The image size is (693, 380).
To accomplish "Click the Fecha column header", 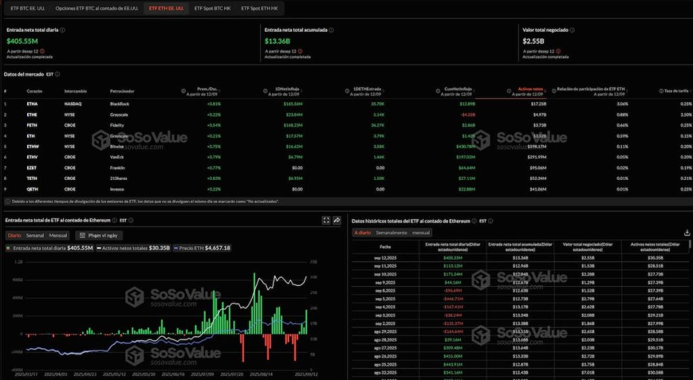I will click(385, 247).
